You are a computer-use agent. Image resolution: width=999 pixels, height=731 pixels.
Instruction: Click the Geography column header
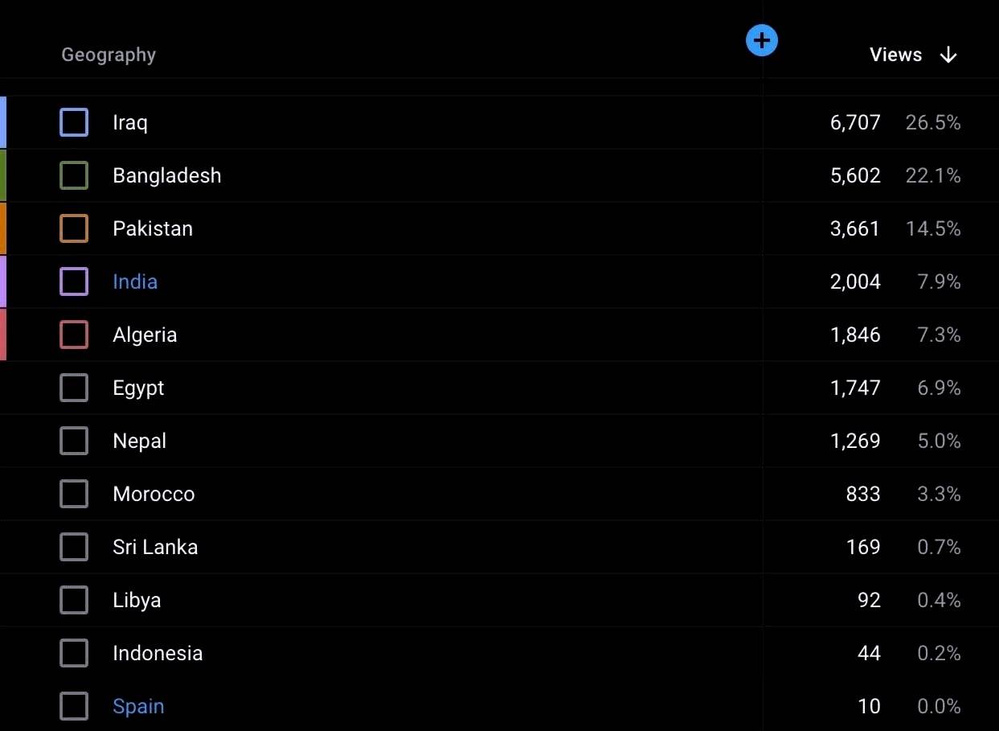(x=108, y=55)
